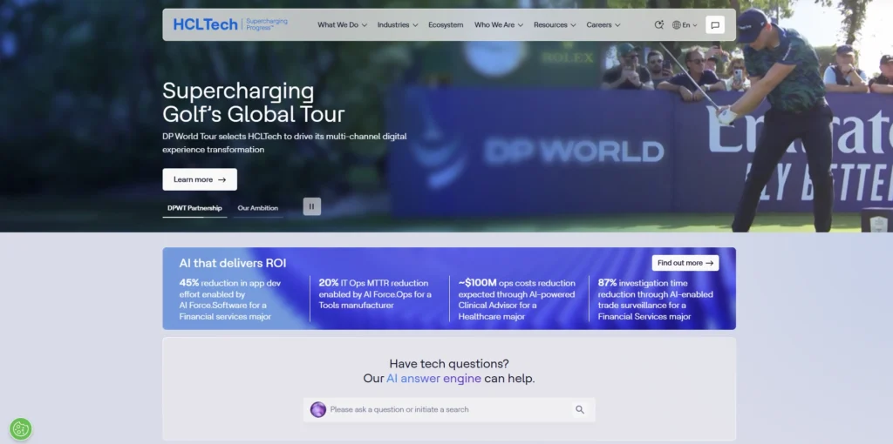Click the 'AI that delivers ROI' heading
Viewport: 893px width, 444px height.
232,263
